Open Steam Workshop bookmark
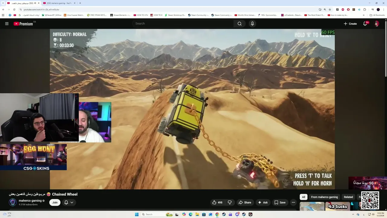This screenshot has width=387, height=218. point(175,15)
